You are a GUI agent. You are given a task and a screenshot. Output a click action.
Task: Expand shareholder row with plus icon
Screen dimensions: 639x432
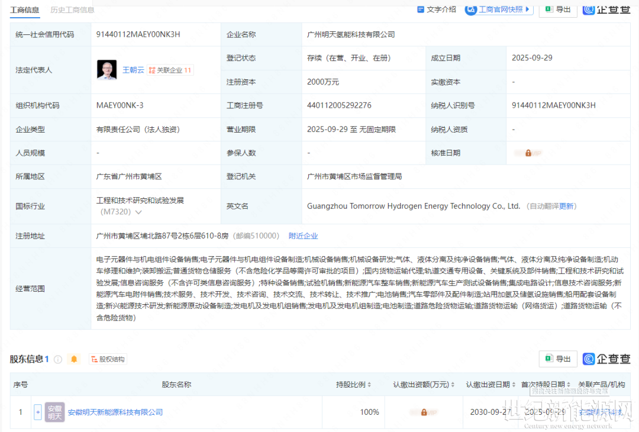click(x=38, y=412)
